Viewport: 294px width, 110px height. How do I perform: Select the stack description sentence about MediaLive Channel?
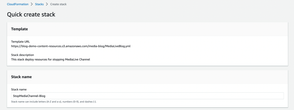(x=51, y=60)
